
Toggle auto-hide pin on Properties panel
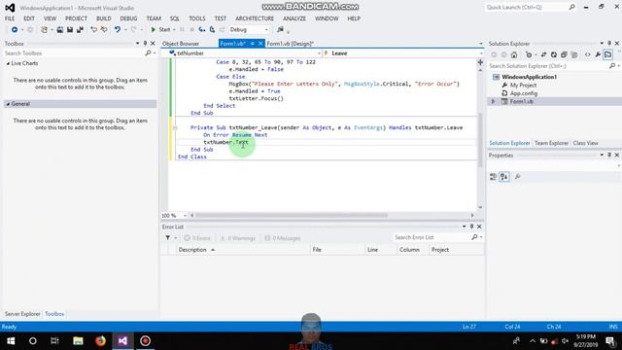tap(609, 156)
